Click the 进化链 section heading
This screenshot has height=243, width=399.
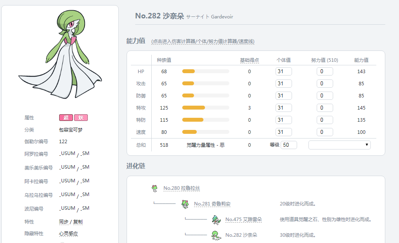136,166
